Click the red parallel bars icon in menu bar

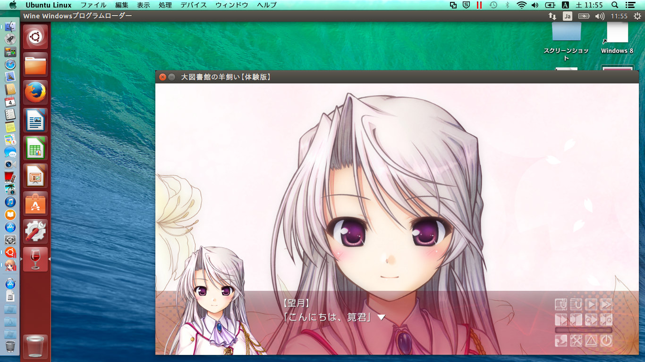[x=479, y=5]
